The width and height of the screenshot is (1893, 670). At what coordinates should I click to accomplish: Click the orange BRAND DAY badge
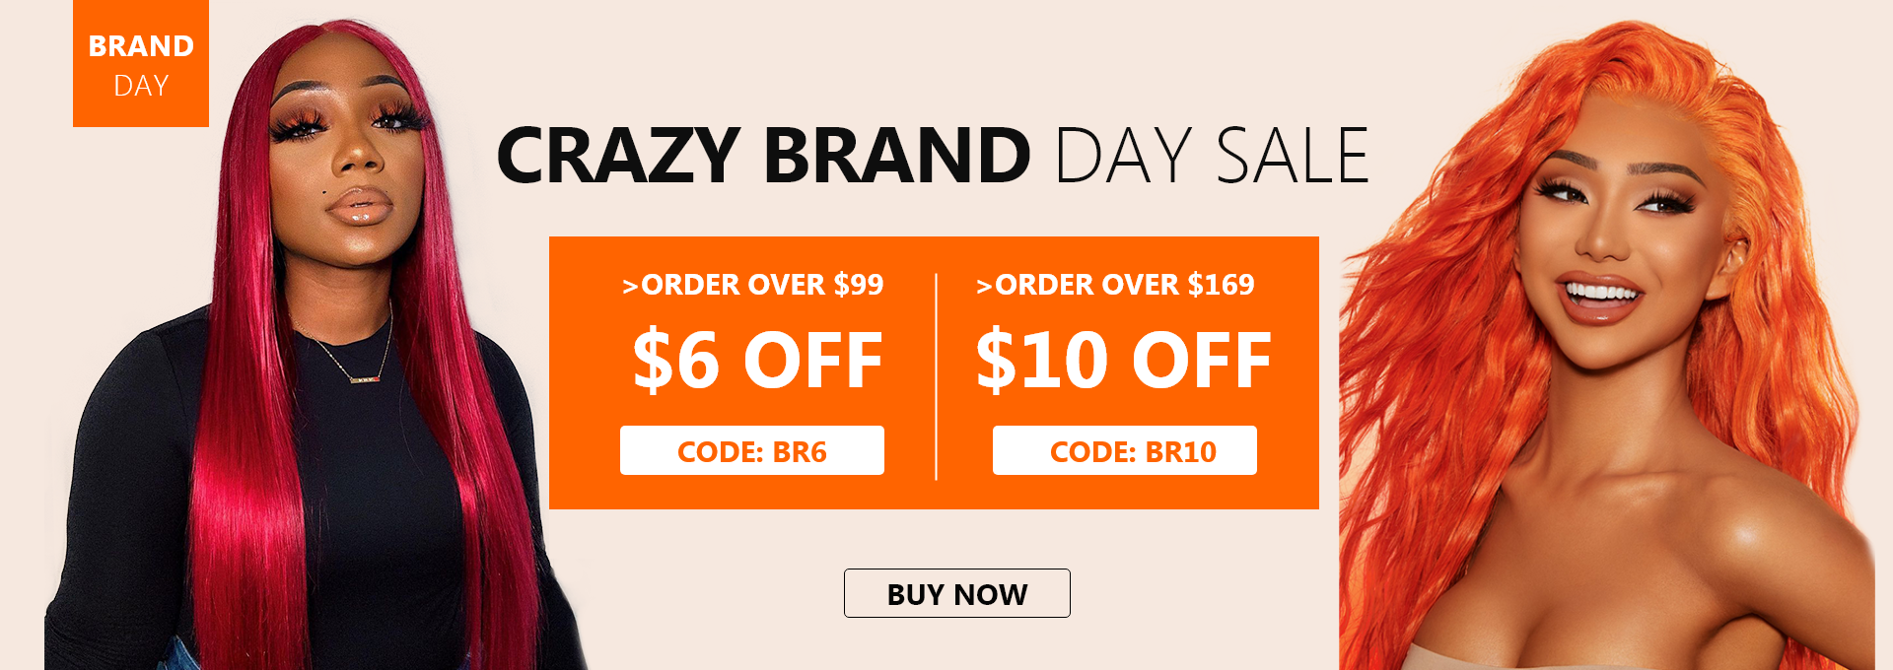coord(141,63)
